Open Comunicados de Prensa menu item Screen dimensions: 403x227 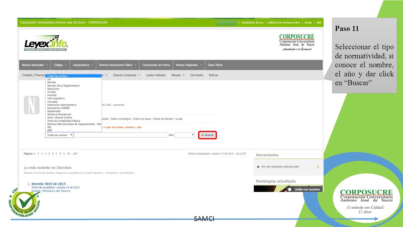(x=156, y=65)
